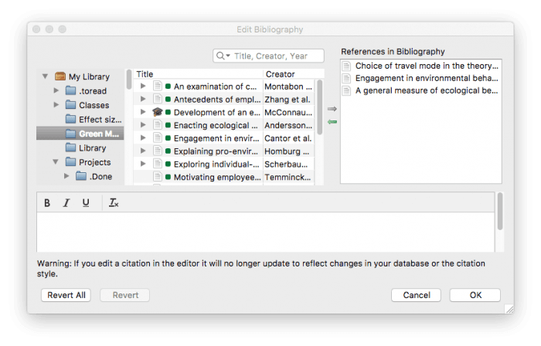
Task: Click the green left arrow to remove reference
Action: [332, 122]
